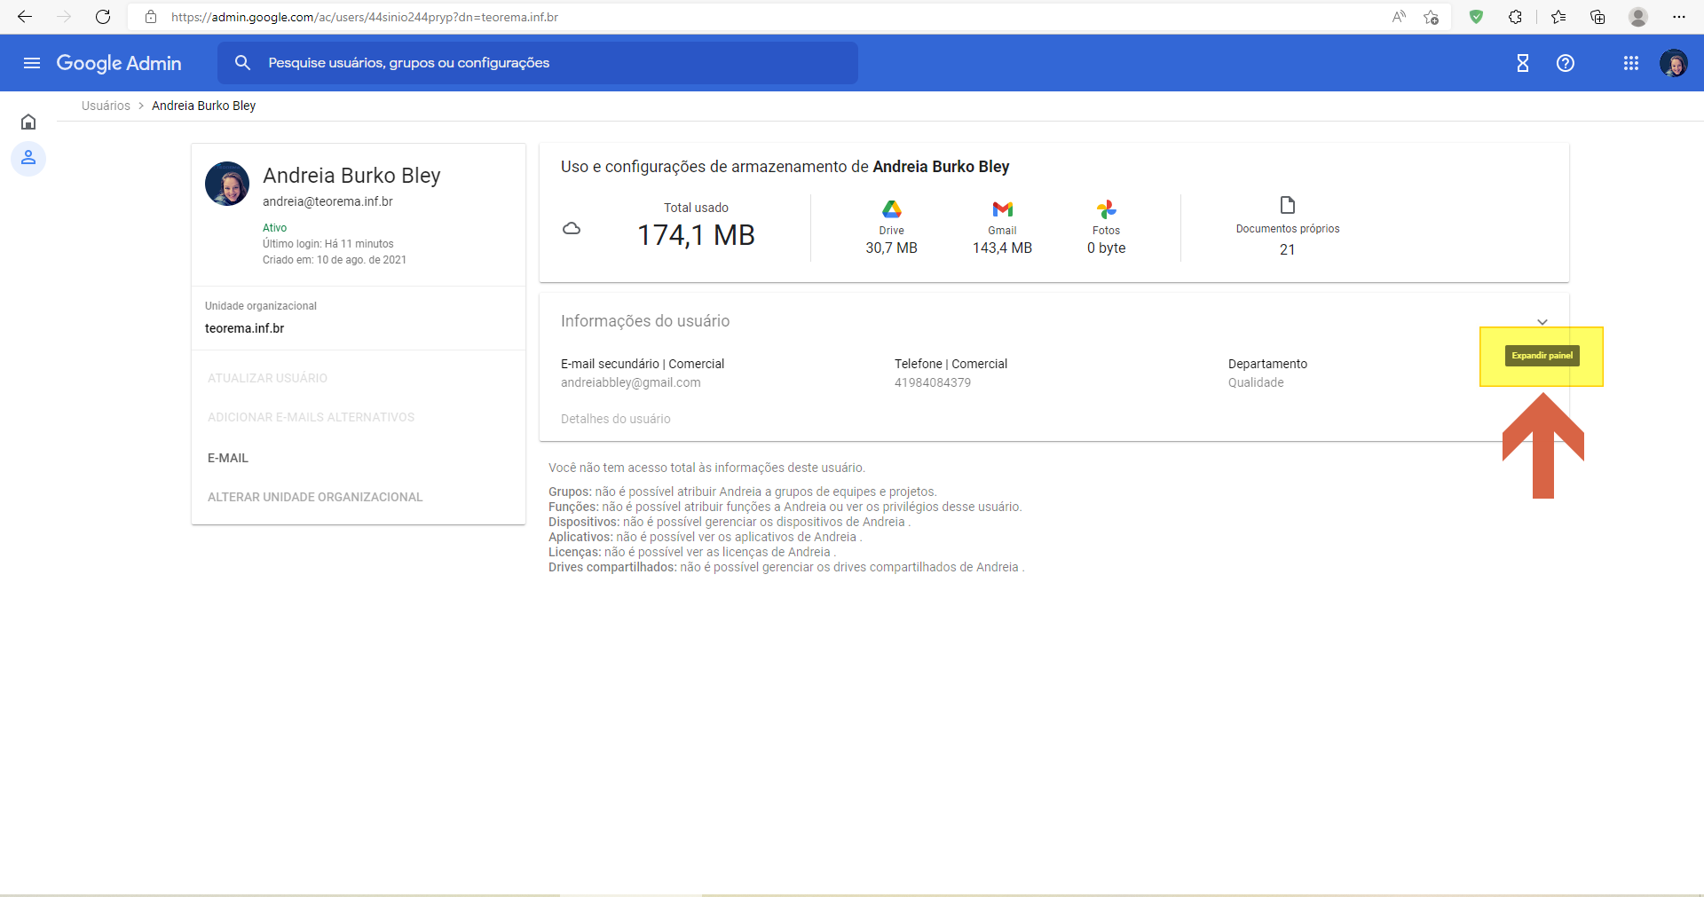This screenshot has height=897, width=1704.
Task: Click total used 174,1 MB value
Action: (x=697, y=235)
